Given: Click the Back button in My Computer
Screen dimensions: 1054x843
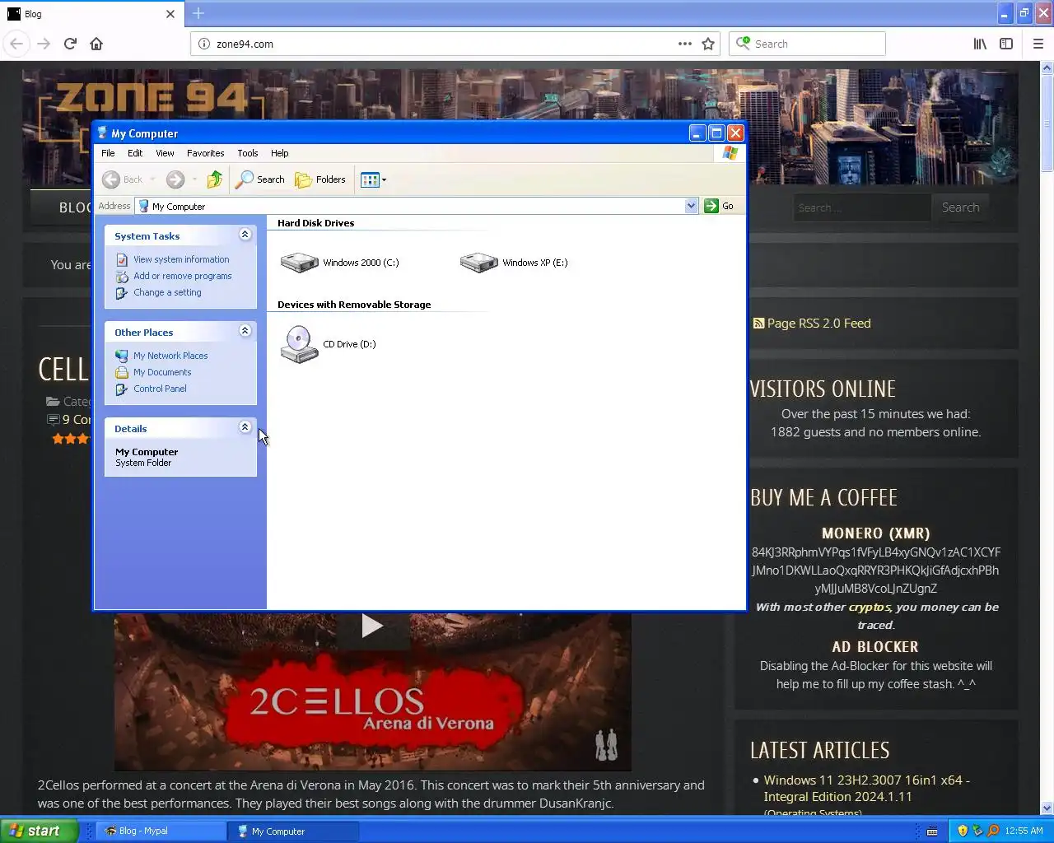Looking at the screenshot, I should [123, 179].
